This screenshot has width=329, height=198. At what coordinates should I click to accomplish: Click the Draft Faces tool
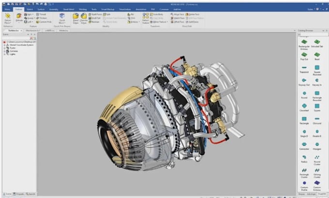click(95, 14)
